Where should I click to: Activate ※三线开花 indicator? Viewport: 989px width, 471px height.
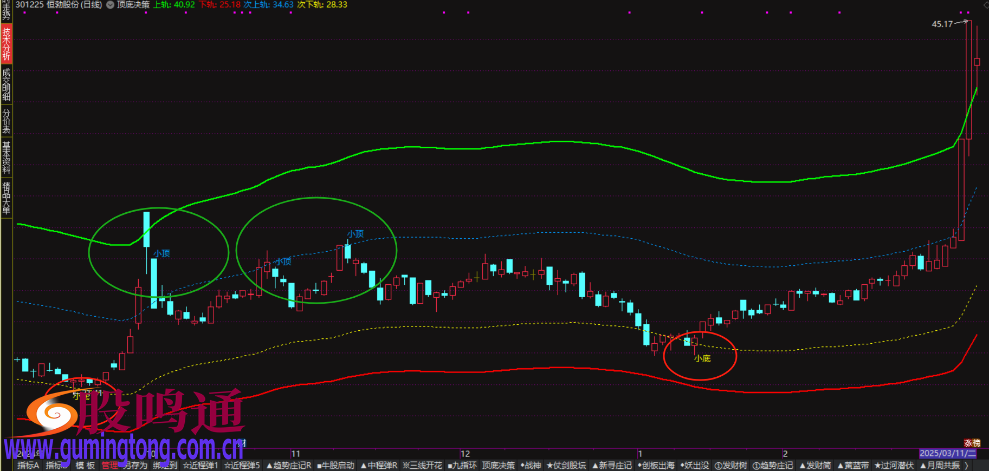422,466
